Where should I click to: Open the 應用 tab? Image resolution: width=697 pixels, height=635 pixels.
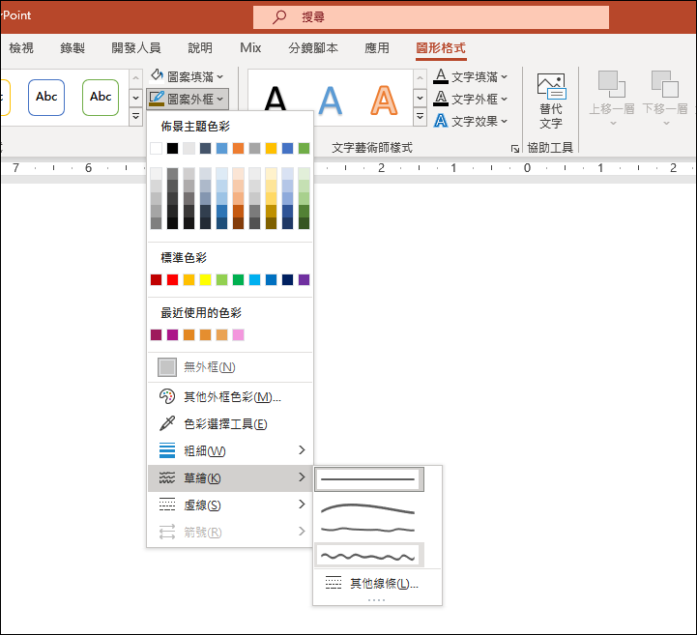pyautogui.click(x=377, y=47)
